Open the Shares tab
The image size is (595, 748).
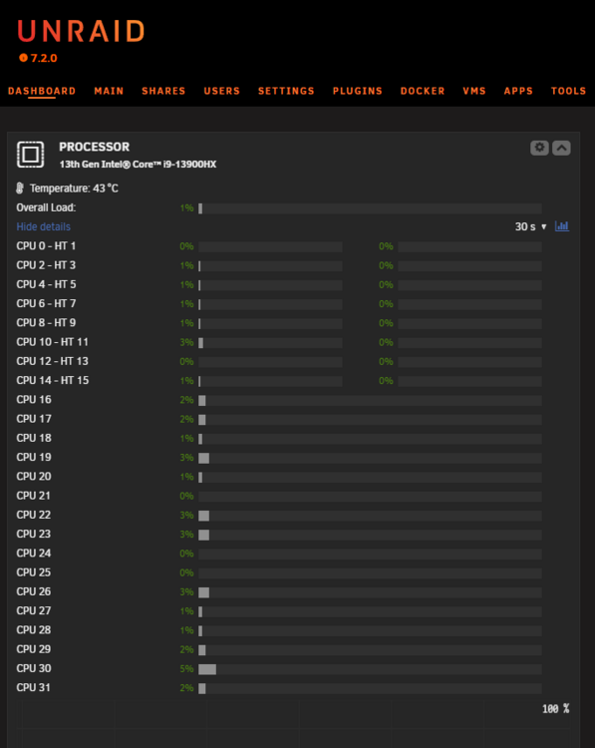tap(163, 91)
